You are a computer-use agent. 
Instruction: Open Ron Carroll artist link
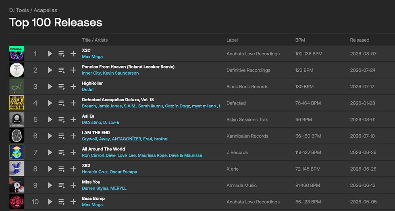(93, 156)
